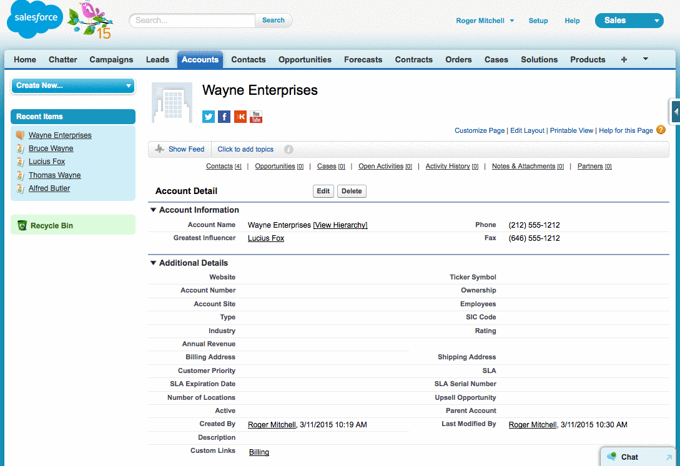Open the Cases tab
This screenshot has width=680, height=466.
point(496,60)
